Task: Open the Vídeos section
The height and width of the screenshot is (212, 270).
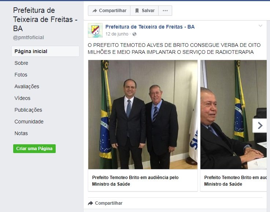Action: click(22, 98)
